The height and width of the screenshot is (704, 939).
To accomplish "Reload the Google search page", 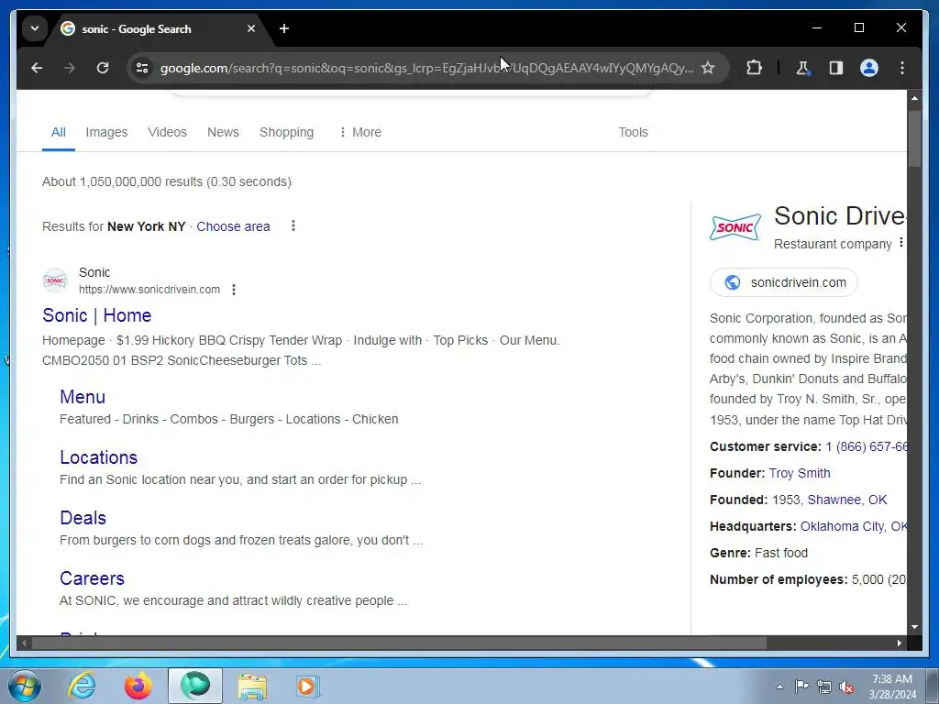I will point(103,68).
